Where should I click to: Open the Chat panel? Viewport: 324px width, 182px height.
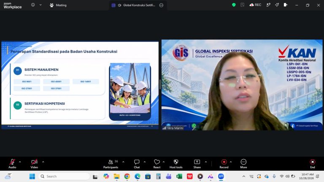pos(137,164)
